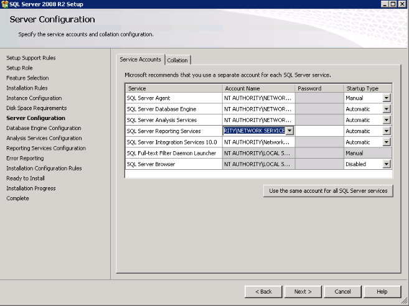Image resolution: width=409 pixels, height=306 pixels.
Task: Click Error Reporting step
Action: [x=25, y=158]
